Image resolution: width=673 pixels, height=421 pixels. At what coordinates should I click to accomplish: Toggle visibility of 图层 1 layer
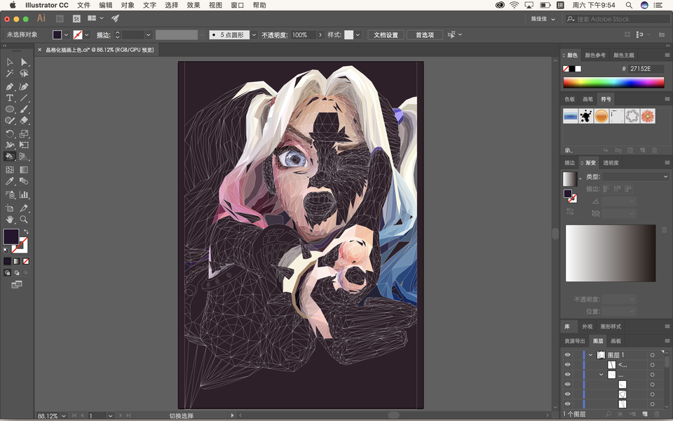tap(567, 355)
